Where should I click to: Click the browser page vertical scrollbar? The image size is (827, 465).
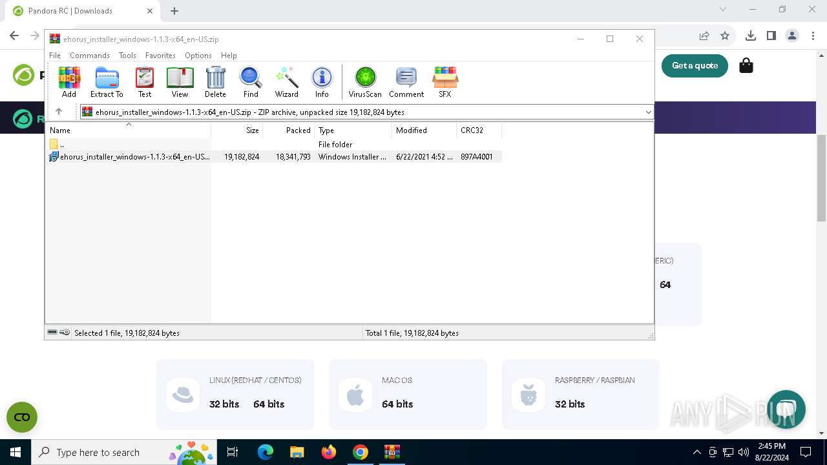pyautogui.click(x=821, y=178)
